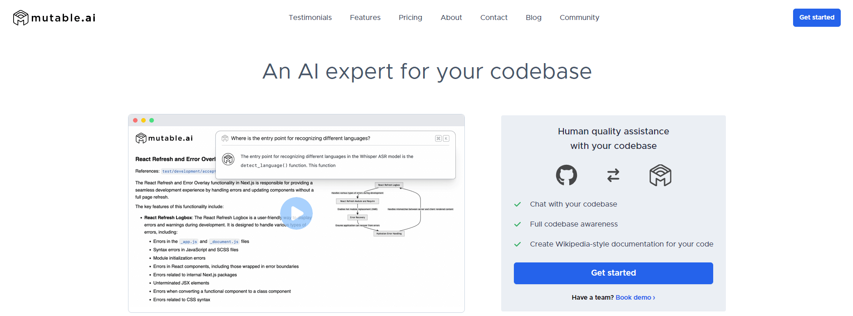The width and height of the screenshot is (853, 316).
Task: Click the red window dot in demo
Action: click(135, 120)
